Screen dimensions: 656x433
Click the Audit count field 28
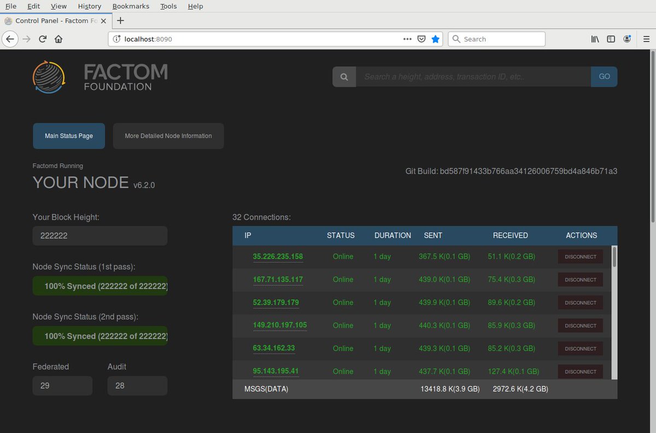[x=137, y=385]
